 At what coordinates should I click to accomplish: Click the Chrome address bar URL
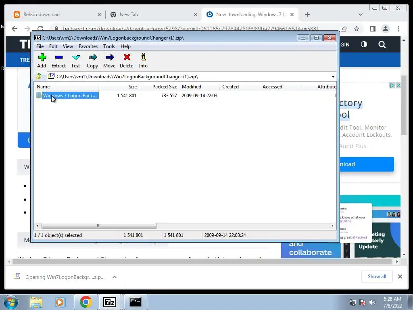coord(191,29)
